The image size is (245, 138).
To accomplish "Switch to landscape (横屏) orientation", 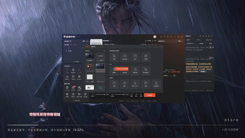I will click(84, 41).
